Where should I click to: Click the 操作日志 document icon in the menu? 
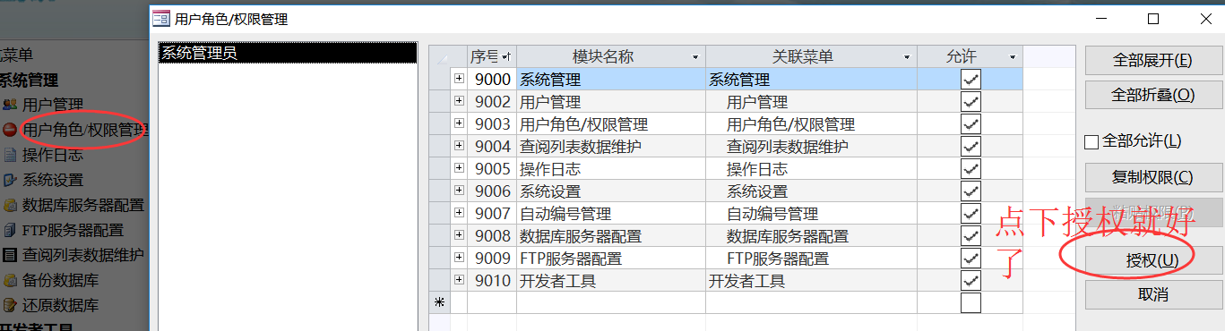pos(10,155)
